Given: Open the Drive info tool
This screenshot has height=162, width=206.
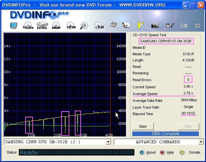Looking at the screenshot, I should 42,26.
